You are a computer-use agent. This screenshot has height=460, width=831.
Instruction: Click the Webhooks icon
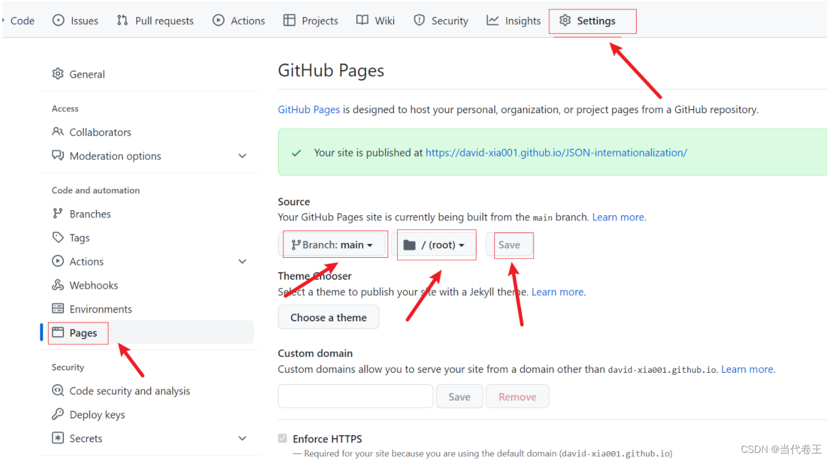(x=57, y=285)
